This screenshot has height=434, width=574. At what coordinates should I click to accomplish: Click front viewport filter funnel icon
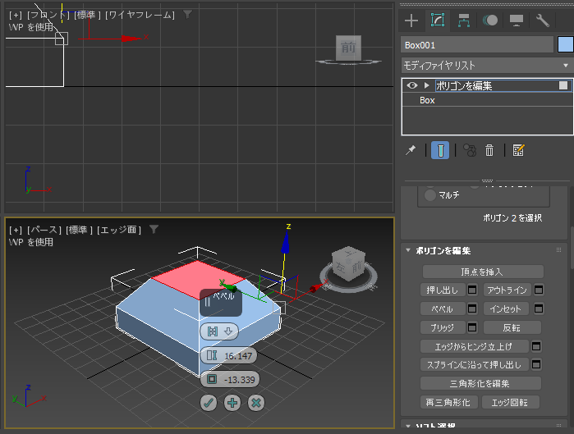(187, 15)
